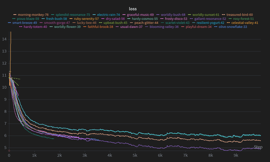
Task: Click the 9k tick on x-axis
Action: tap(236, 155)
